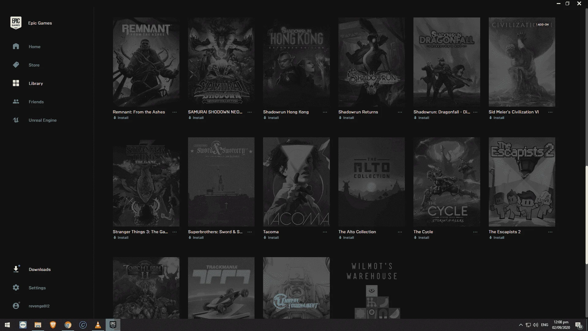Click the Trackmania cover art

(221, 288)
